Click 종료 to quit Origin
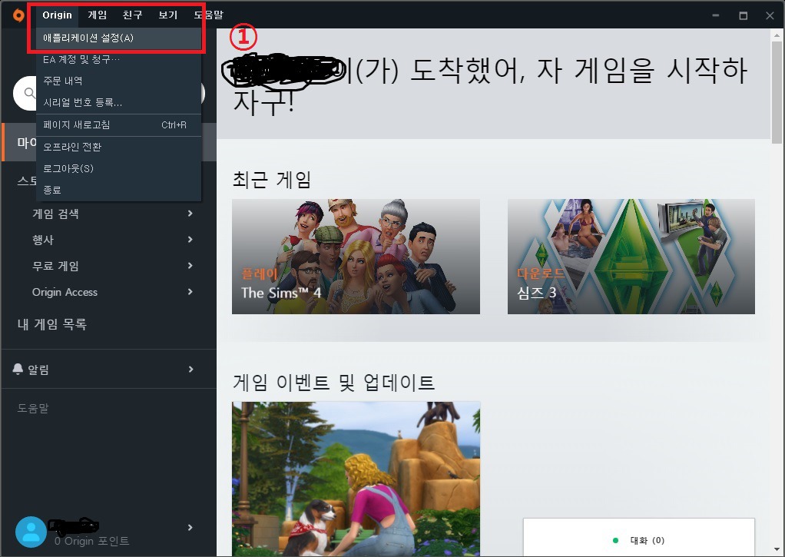The image size is (785, 557). click(x=118, y=190)
